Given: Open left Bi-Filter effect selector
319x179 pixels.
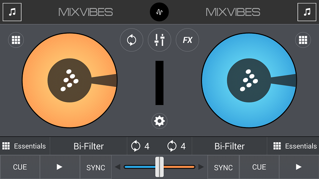Looking at the screenshot, I should 88,146.
